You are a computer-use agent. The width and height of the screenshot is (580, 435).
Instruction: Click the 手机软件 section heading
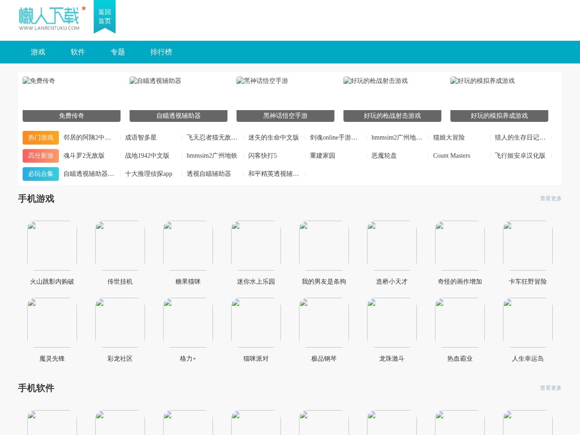(x=36, y=388)
